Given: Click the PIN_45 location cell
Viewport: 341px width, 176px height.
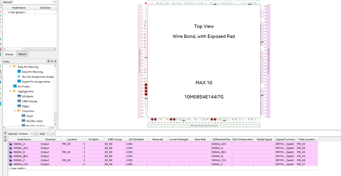Looking at the screenshot, I should 72,152.
